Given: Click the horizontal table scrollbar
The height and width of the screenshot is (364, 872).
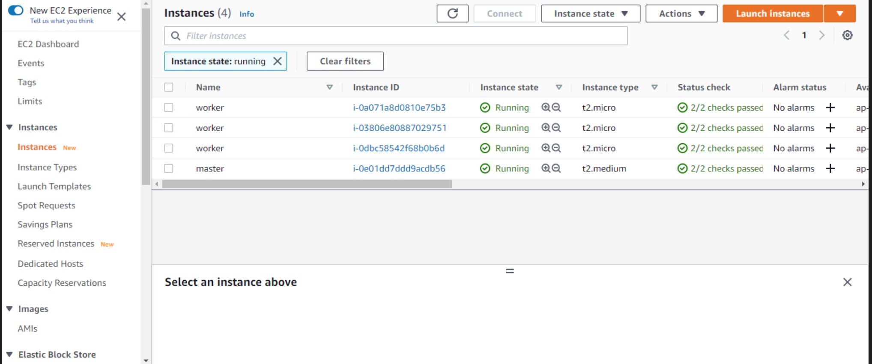Looking at the screenshot, I should point(307,184).
